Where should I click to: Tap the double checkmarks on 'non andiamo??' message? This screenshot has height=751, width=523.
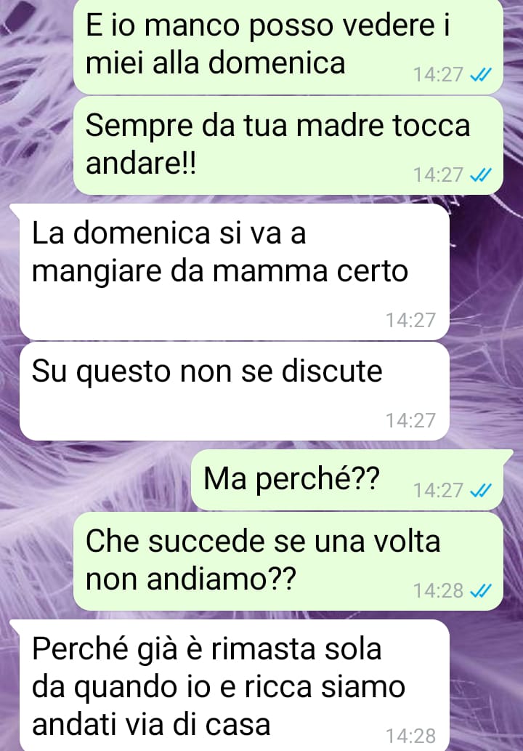point(481,591)
